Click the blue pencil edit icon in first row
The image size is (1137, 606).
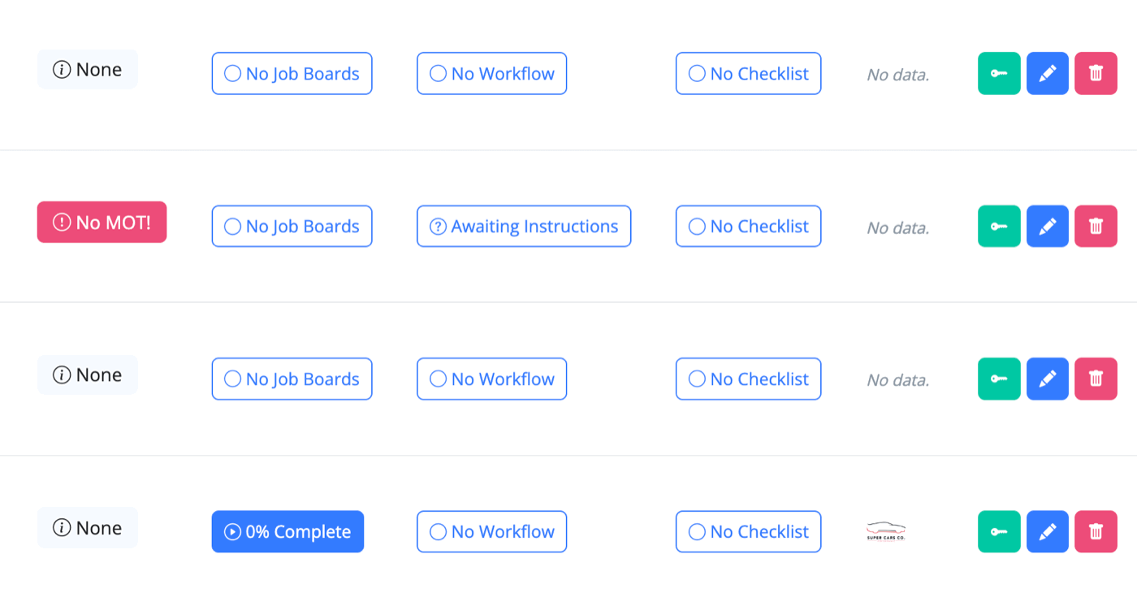pos(1048,73)
